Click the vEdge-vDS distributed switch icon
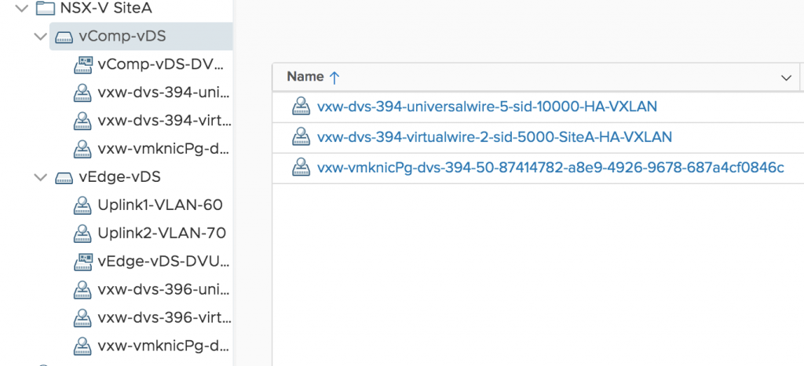 tap(64, 178)
